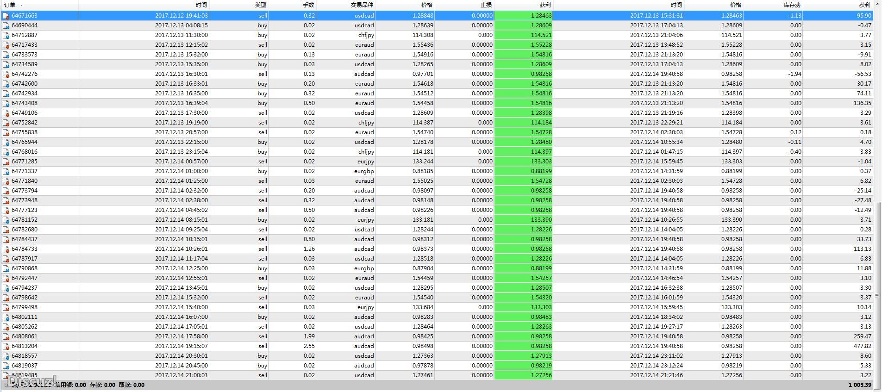Click the order icon for ticket 64781152
Screen dimensions: 882x392
[6, 220]
